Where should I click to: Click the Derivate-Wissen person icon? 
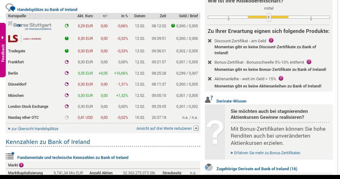(209, 99)
